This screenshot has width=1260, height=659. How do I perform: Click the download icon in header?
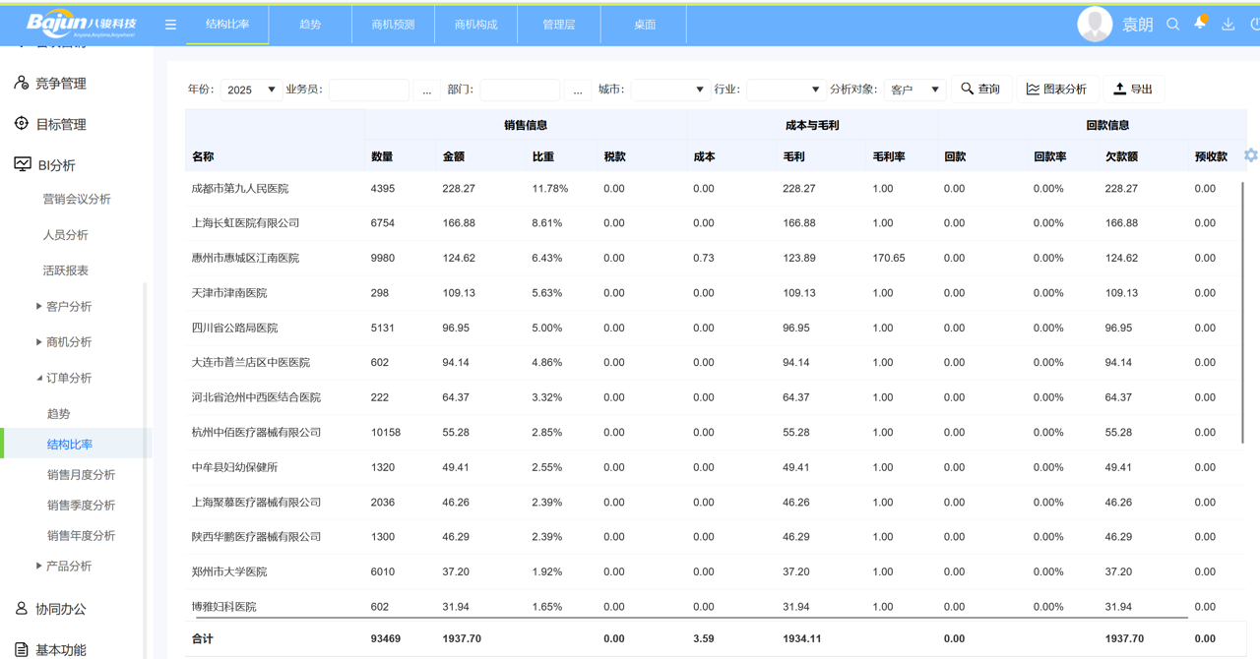1228,25
